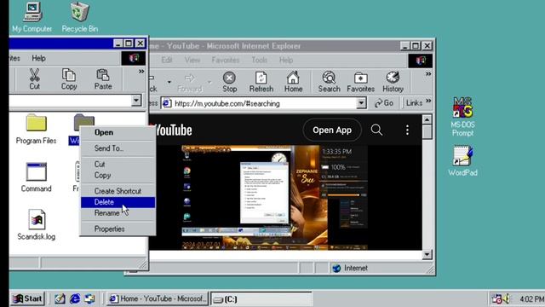Open Edit menu in Internet Explorer
The width and height of the screenshot is (545, 307).
coord(167,60)
